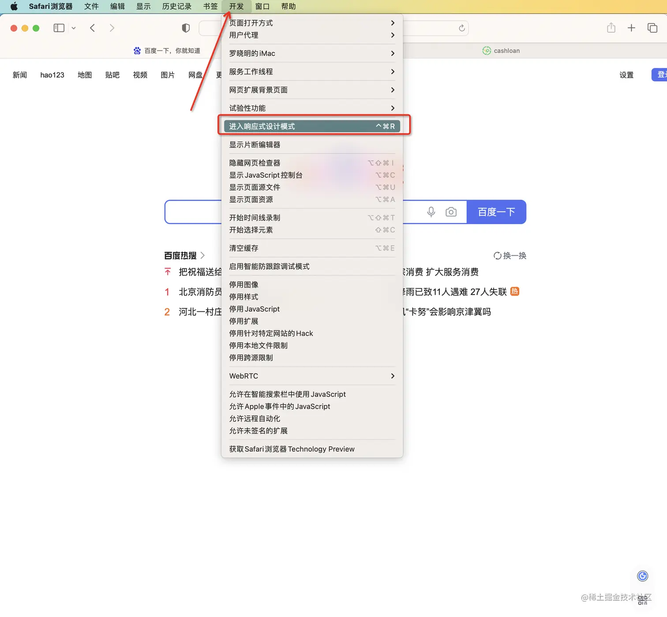
Task: Open the Safari浏览器 menu
Action: [51, 6]
